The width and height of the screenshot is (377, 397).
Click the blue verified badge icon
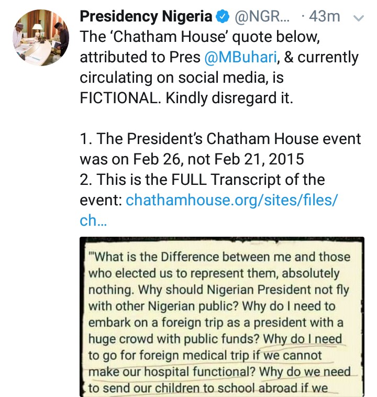223,17
